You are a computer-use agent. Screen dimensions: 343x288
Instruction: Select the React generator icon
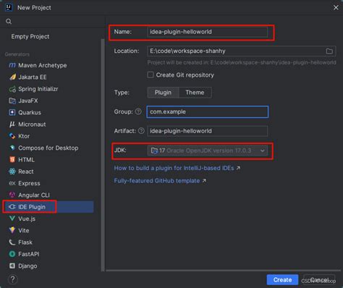(12, 171)
